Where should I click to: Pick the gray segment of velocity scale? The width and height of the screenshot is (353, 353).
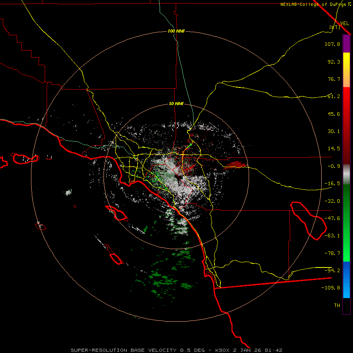click(x=346, y=174)
